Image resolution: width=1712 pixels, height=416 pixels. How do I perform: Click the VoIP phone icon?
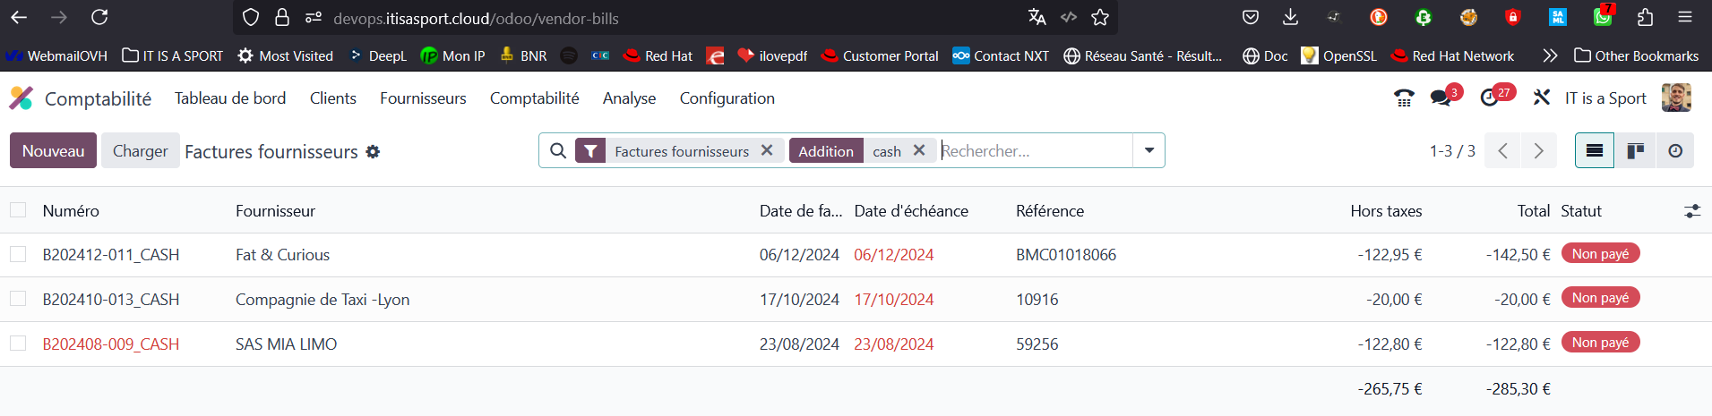coord(1404,98)
